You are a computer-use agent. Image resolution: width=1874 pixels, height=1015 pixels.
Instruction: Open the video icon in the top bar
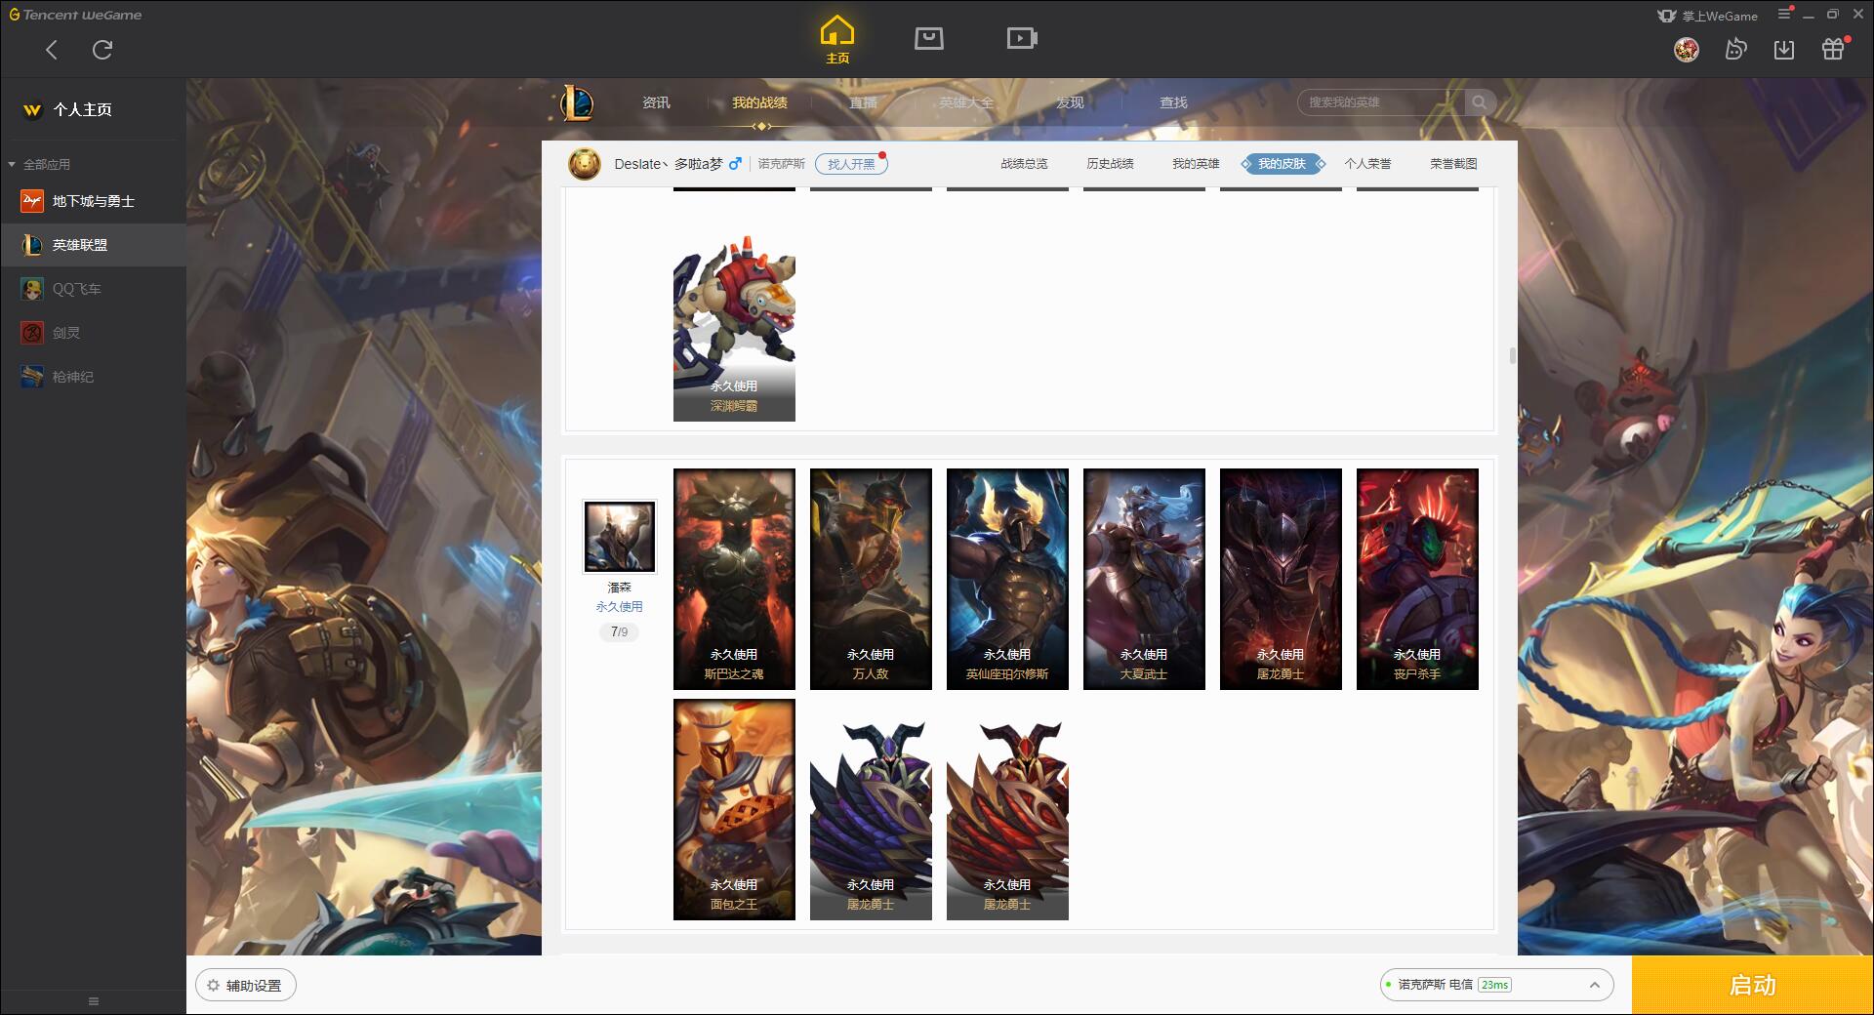1021,38
